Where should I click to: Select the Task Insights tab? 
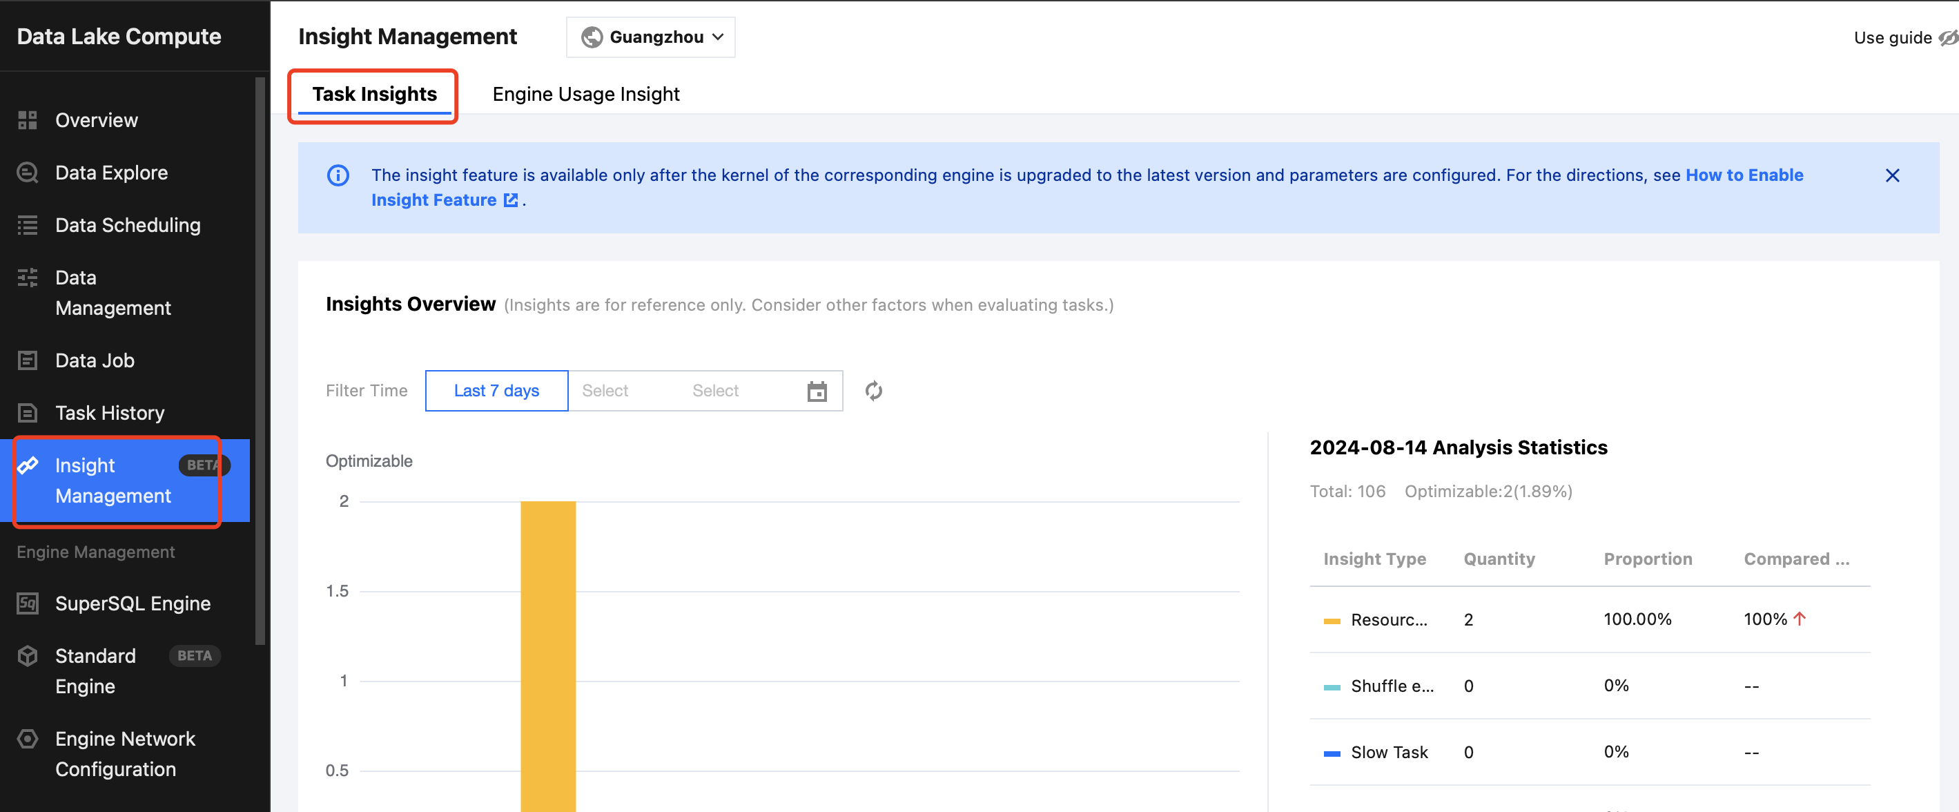pyautogui.click(x=374, y=95)
